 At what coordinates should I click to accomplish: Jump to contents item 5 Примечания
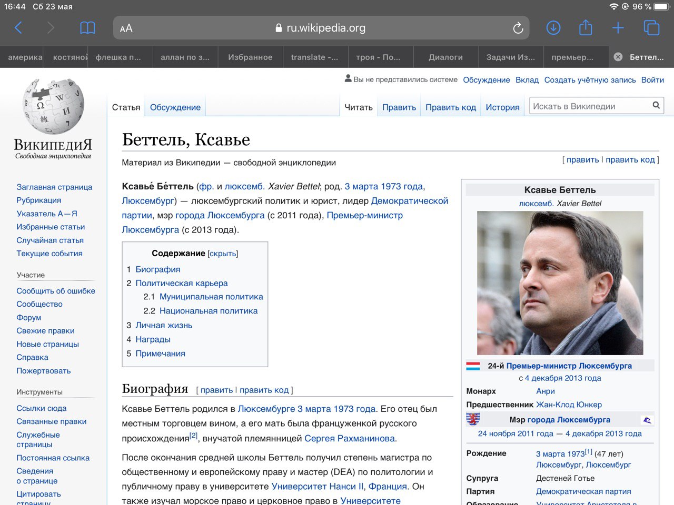click(161, 353)
